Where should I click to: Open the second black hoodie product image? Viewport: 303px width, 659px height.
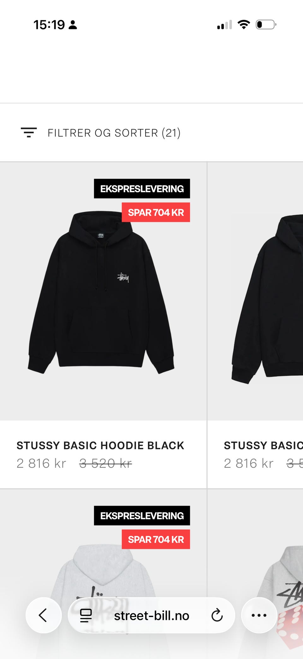pos(267,298)
